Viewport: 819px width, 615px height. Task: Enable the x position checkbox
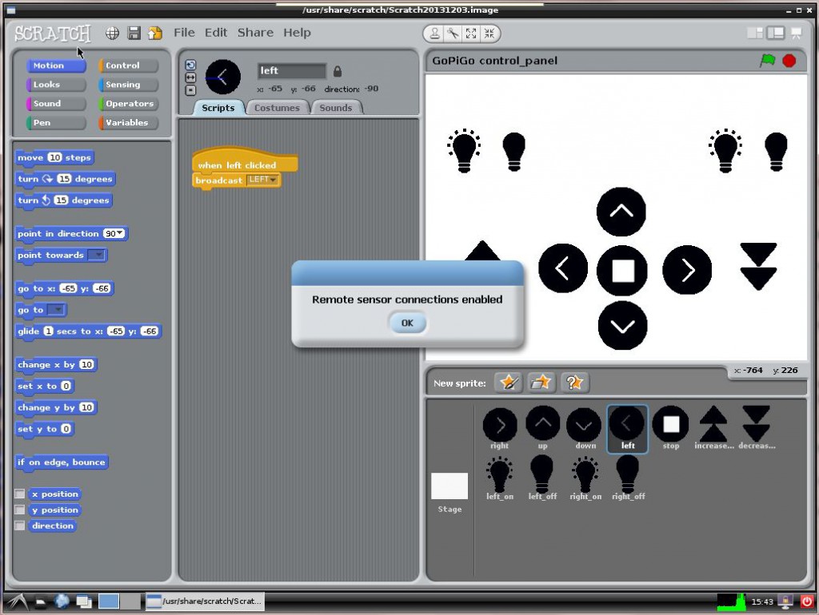point(20,494)
